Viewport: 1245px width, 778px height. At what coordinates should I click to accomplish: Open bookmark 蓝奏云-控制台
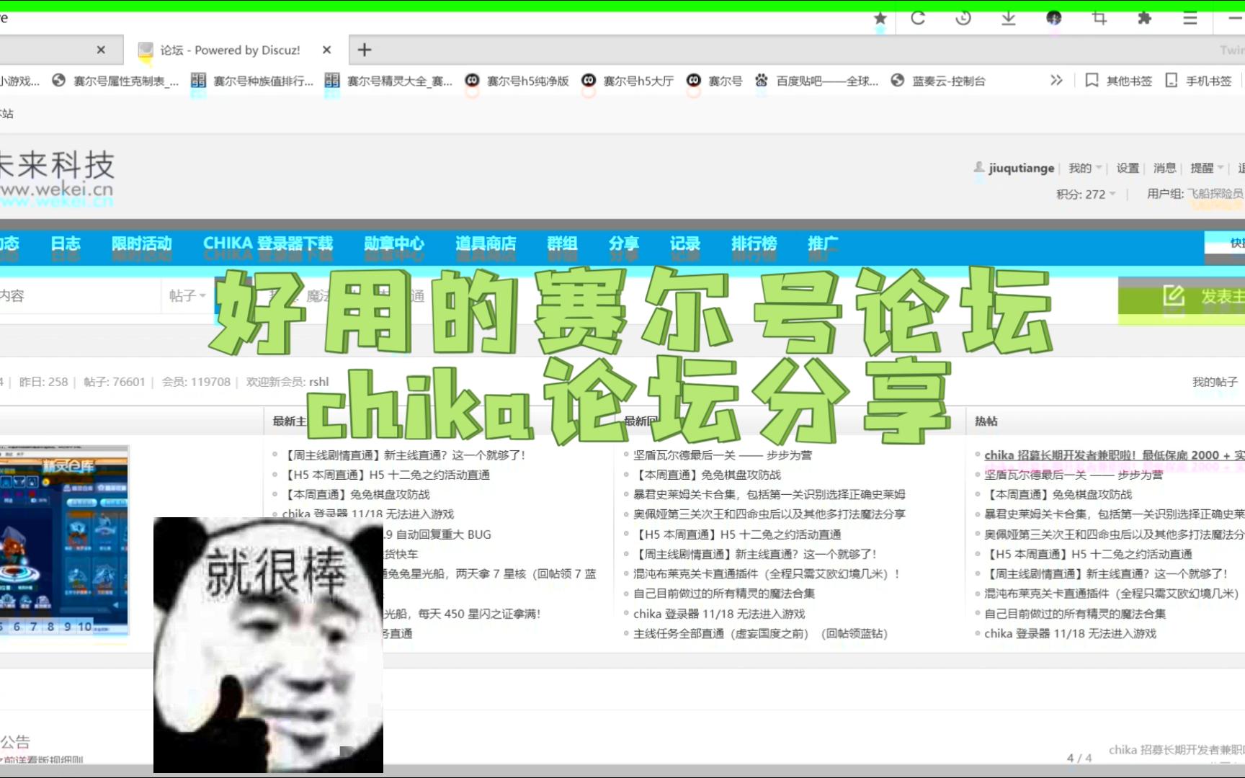click(x=938, y=81)
